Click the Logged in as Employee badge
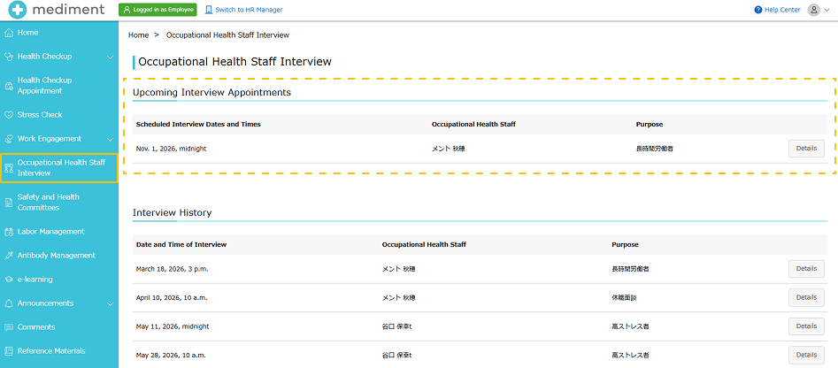The width and height of the screenshot is (838, 368). [158, 10]
